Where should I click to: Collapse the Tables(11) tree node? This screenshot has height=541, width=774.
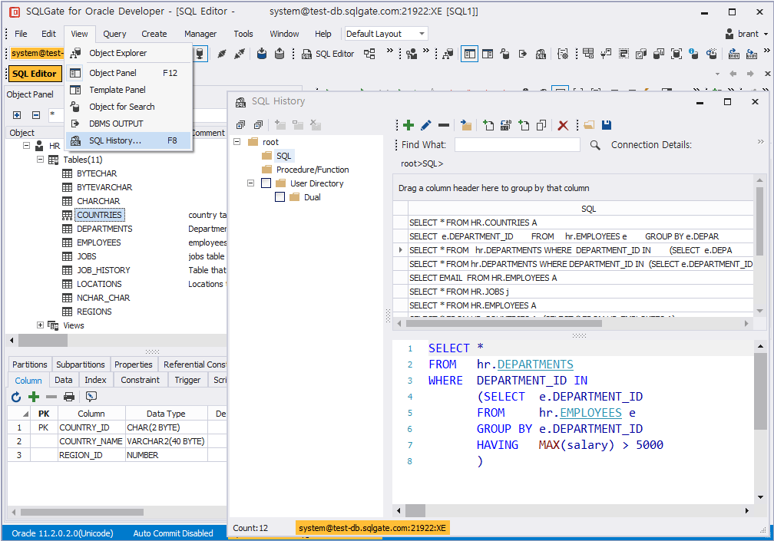[40, 160]
